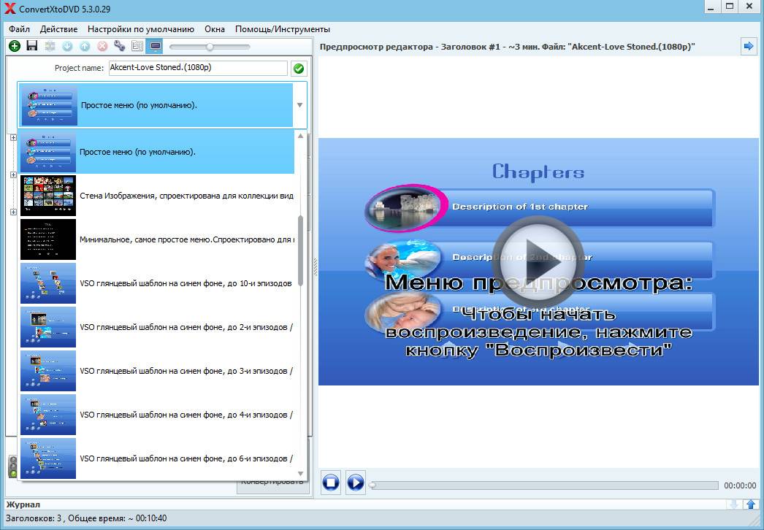The width and height of the screenshot is (764, 530).
Task: Adjust the toolbar zoom slider
Action: (210, 47)
